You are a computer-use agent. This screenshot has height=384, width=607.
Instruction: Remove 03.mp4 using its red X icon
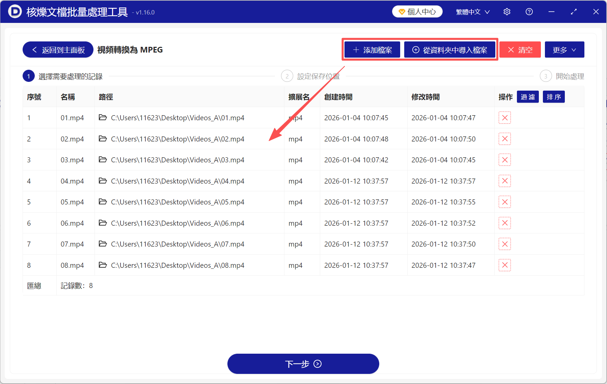pos(504,160)
